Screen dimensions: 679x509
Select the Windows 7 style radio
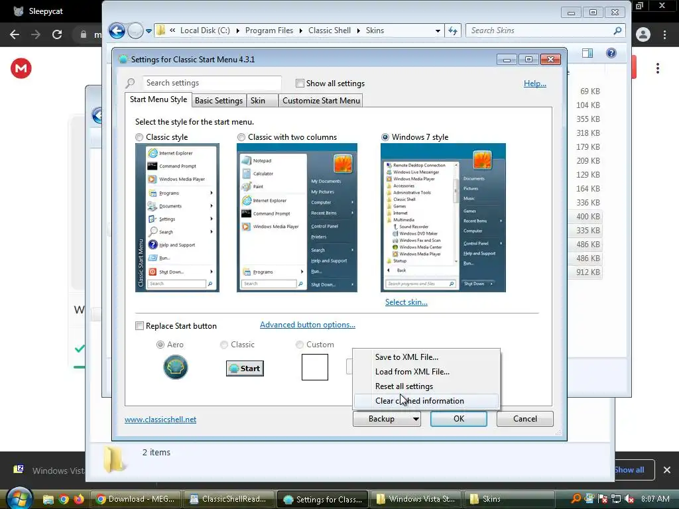385,137
